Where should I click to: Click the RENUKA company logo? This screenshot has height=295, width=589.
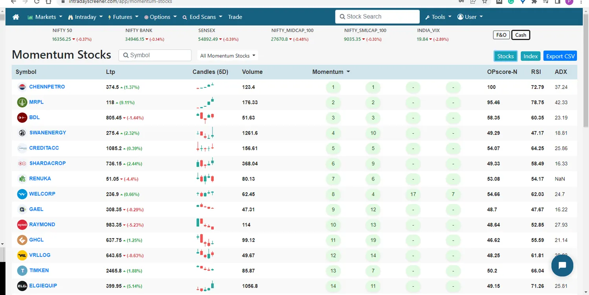[22, 179]
